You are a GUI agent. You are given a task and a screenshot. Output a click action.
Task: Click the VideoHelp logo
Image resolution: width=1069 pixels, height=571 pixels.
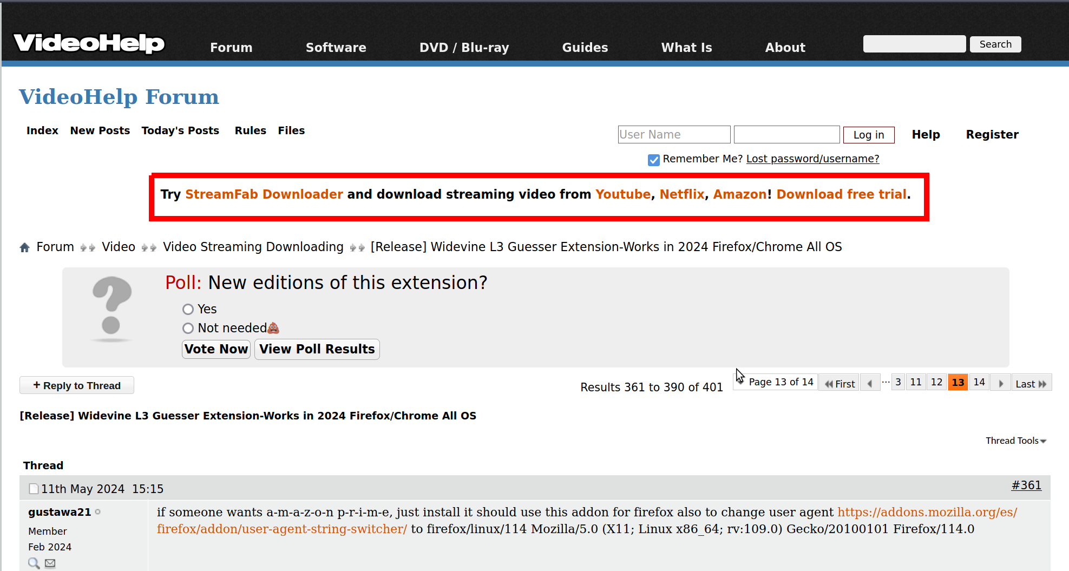89,43
